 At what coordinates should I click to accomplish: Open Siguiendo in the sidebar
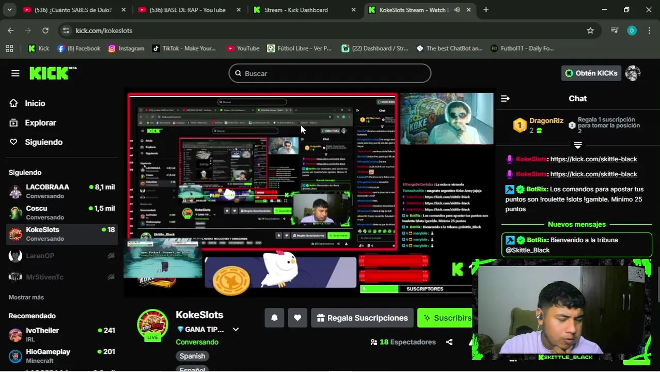click(36, 142)
